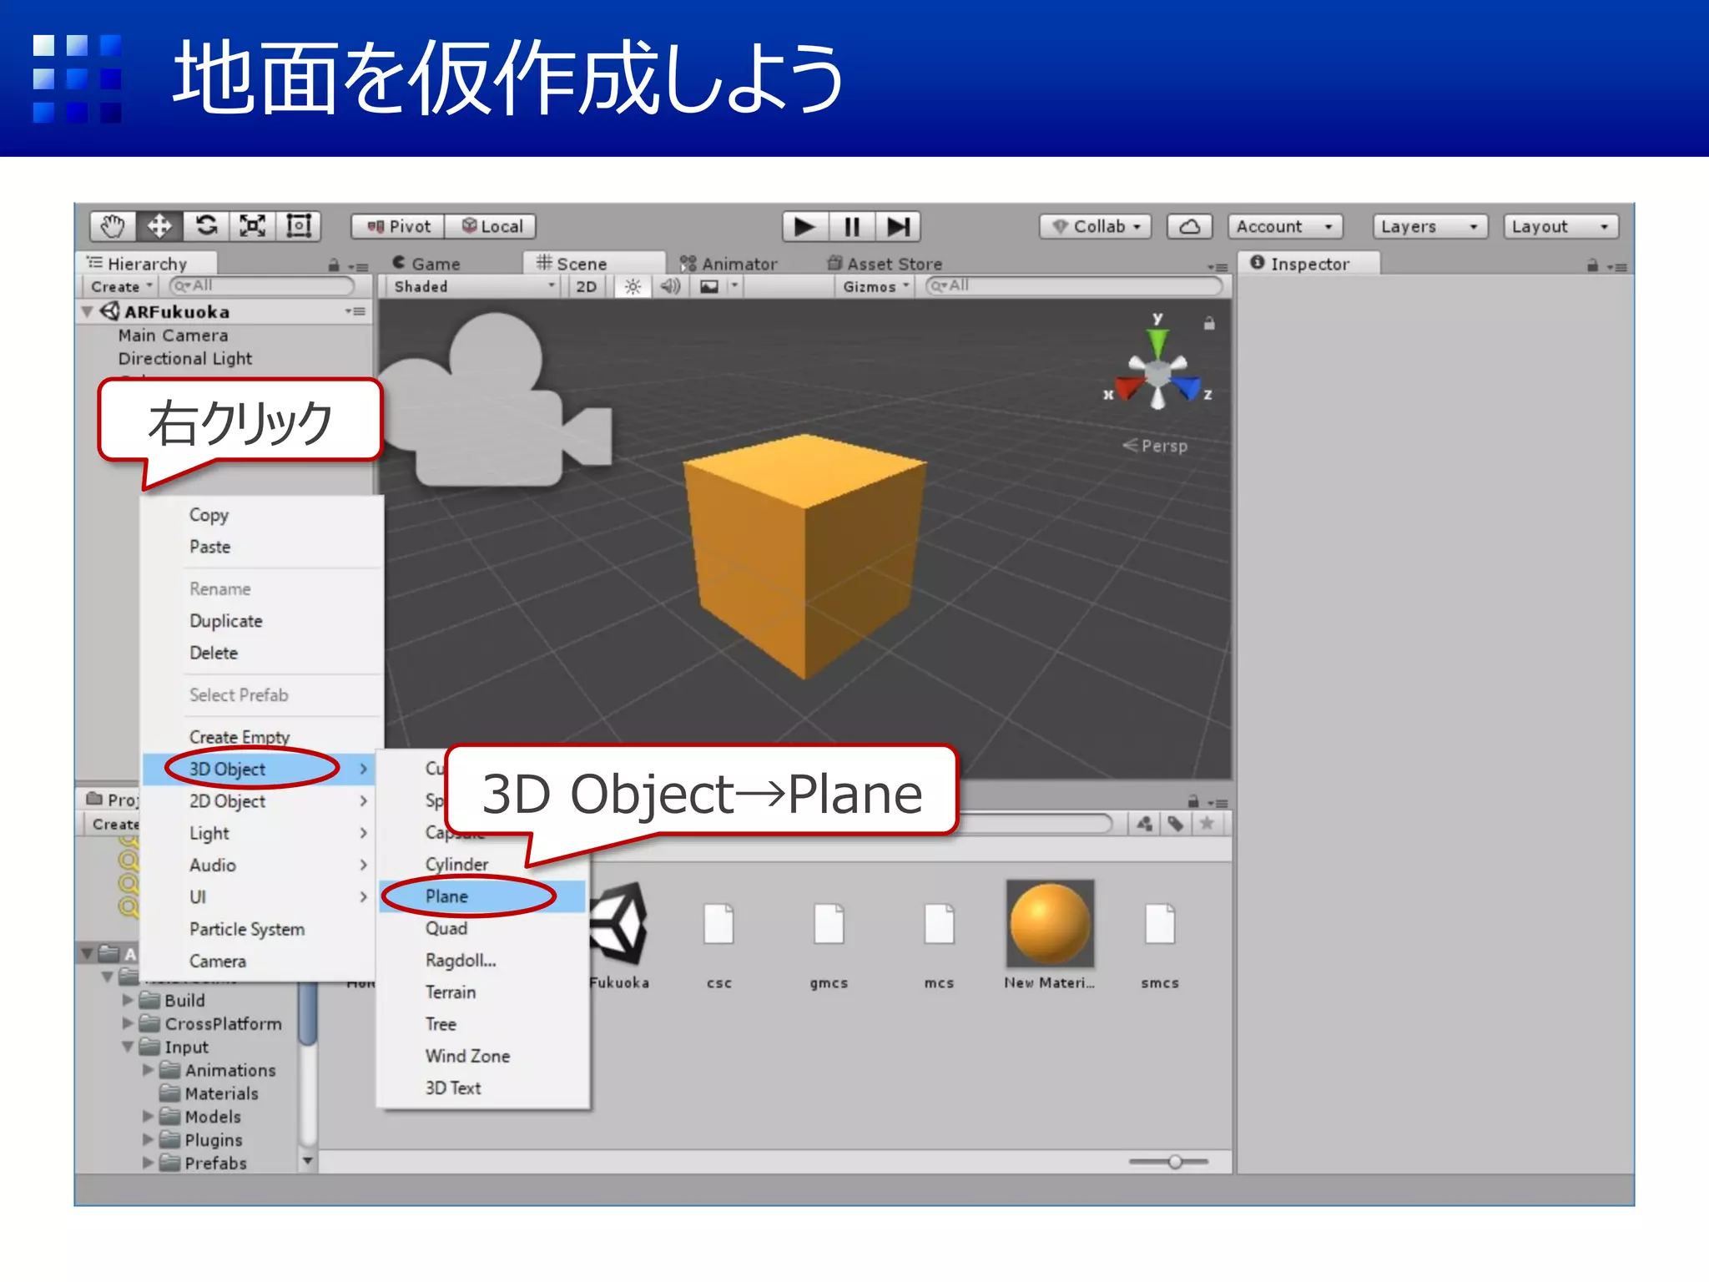Viewport: 1709px width, 1282px height.
Task: Select the Move tool
Action: (159, 226)
